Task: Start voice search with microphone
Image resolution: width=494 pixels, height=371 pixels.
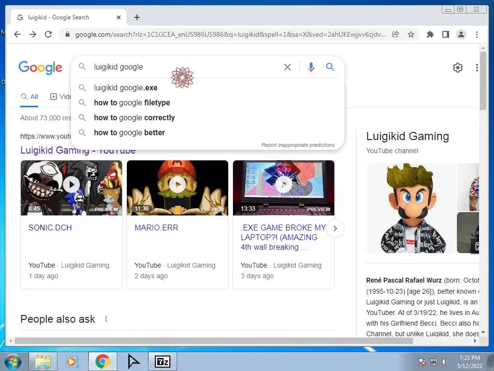Action: click(x=311, y=67)
